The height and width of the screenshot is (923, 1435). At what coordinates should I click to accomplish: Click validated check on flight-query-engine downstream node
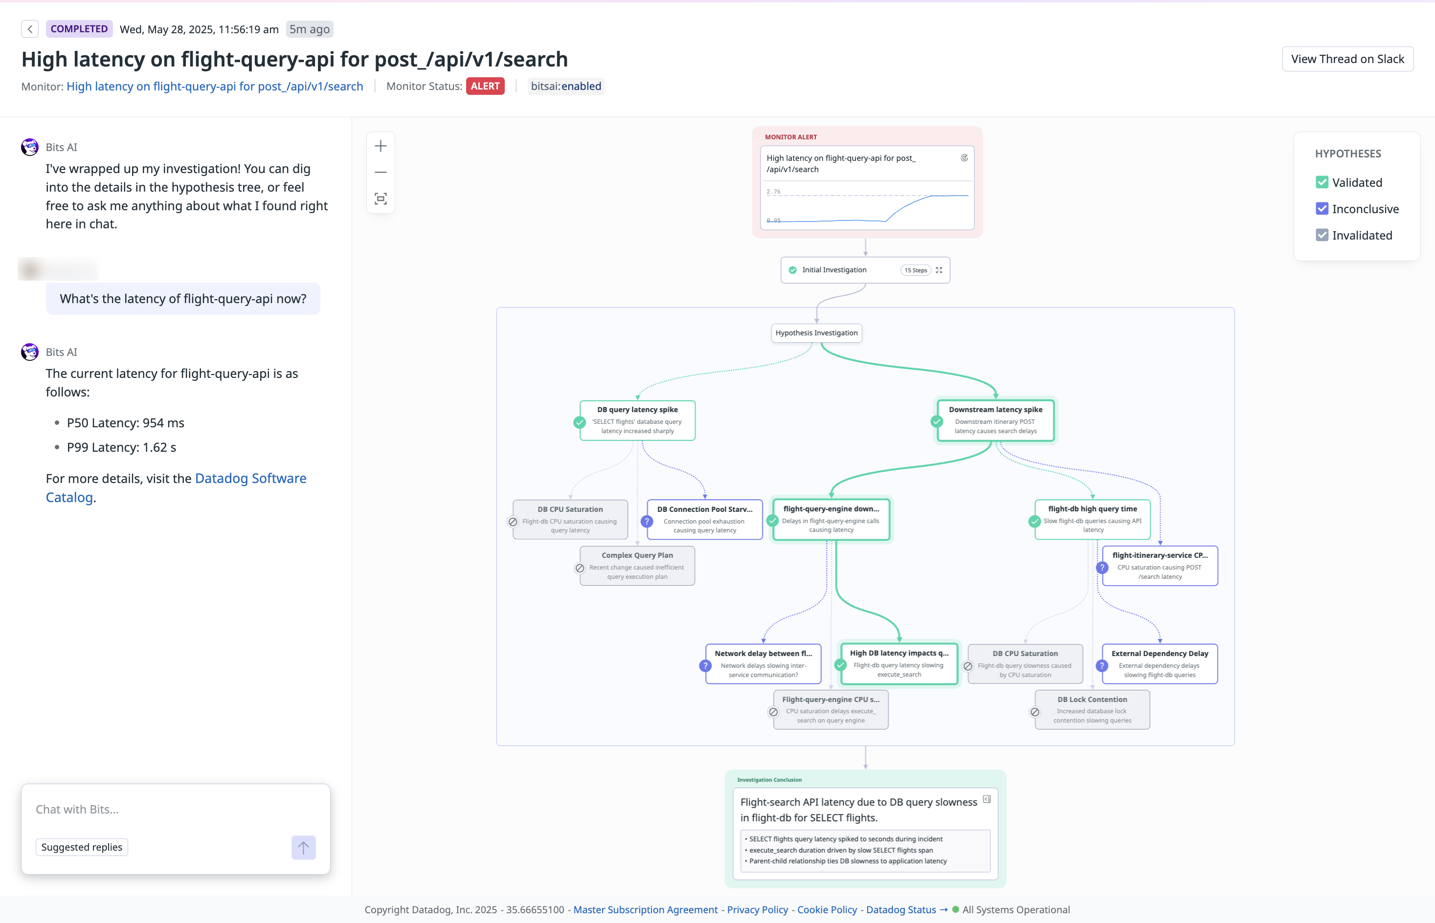[773, 522]
